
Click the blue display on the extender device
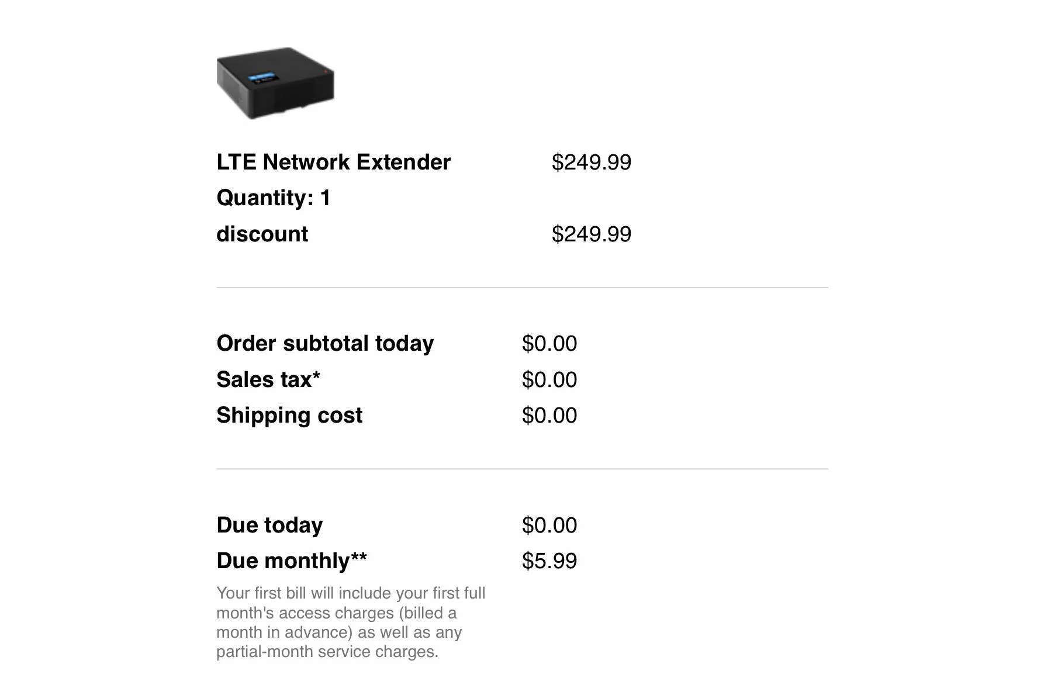tap(261, 77)
